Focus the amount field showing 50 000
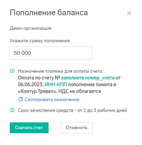The image size is (142, 145). pos(51,53)
